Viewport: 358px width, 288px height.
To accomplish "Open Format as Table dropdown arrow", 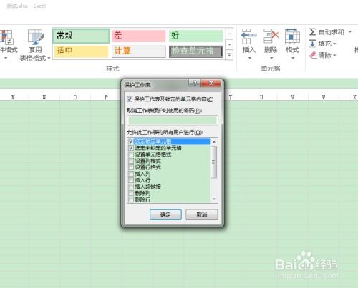I will click(x=49, y=58).
